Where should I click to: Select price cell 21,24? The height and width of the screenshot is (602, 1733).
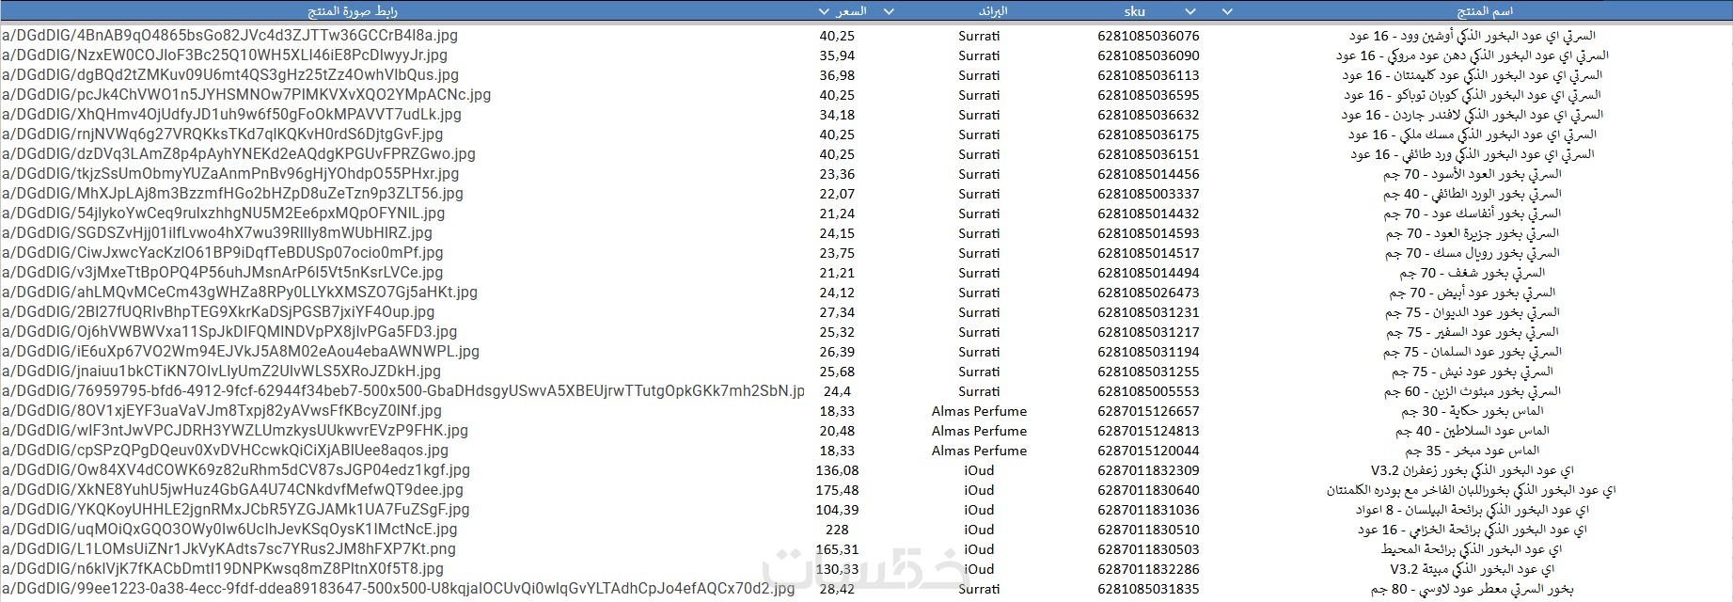pyautogui.click(x=837, y=214)
